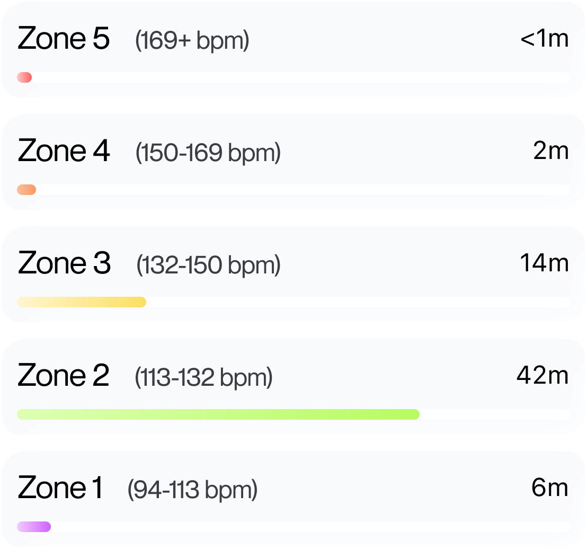Viewport: 587px width, 549px height.
Task: Click the 42m duration in Zone 2
Action: pos(542,376)
